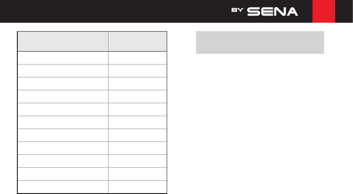
Task: Select the seventh white row's narrow cell
Action: point(137,135)
